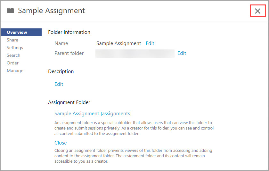Image resolution: width=269 pixels, height=171 pixels.
Task: Click Edit next to the folder Name
Action: click(150, 43)
